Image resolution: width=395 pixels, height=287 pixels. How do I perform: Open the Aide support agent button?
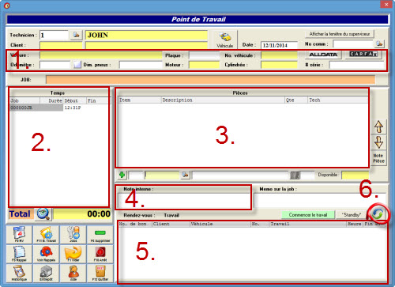click(x=73, y=274)
